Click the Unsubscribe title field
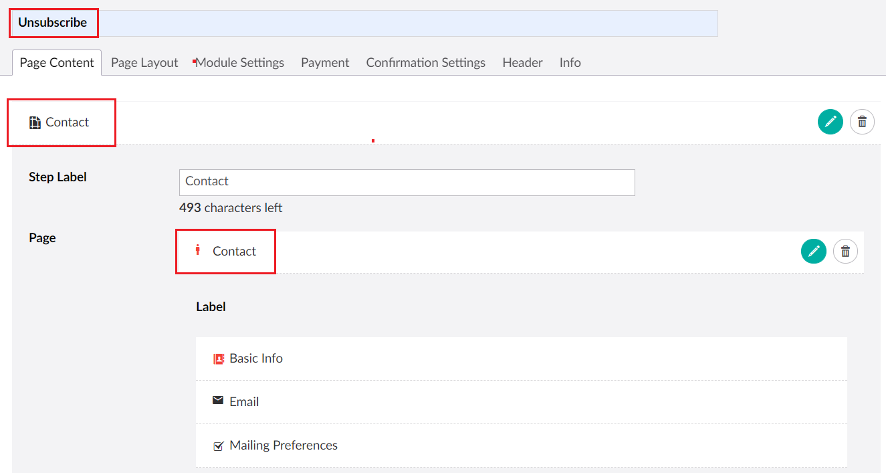Image resolution: width=886 pixels, height=473 pixels. [x=401, y=23]
